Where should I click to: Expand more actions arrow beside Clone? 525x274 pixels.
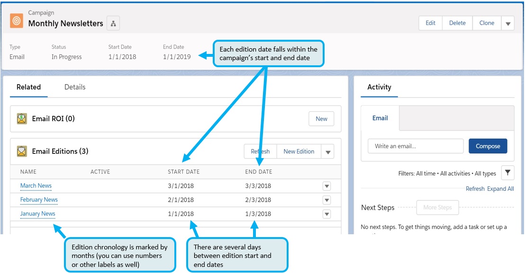click(x=508, y=23)
